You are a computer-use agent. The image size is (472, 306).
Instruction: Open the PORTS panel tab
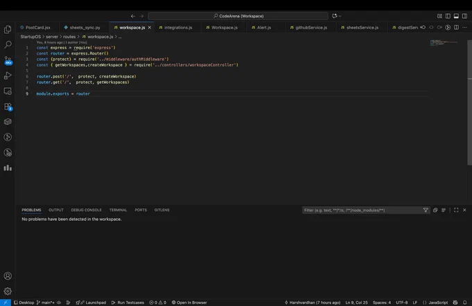tap(141, 210)
